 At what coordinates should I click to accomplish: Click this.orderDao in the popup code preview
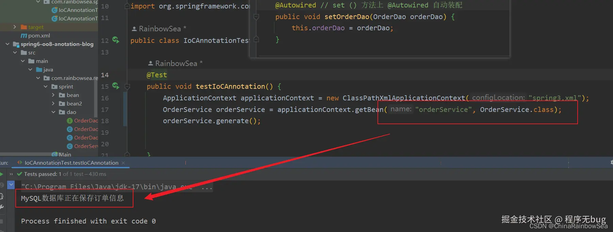pyautogui.click(x=318, y=28)
